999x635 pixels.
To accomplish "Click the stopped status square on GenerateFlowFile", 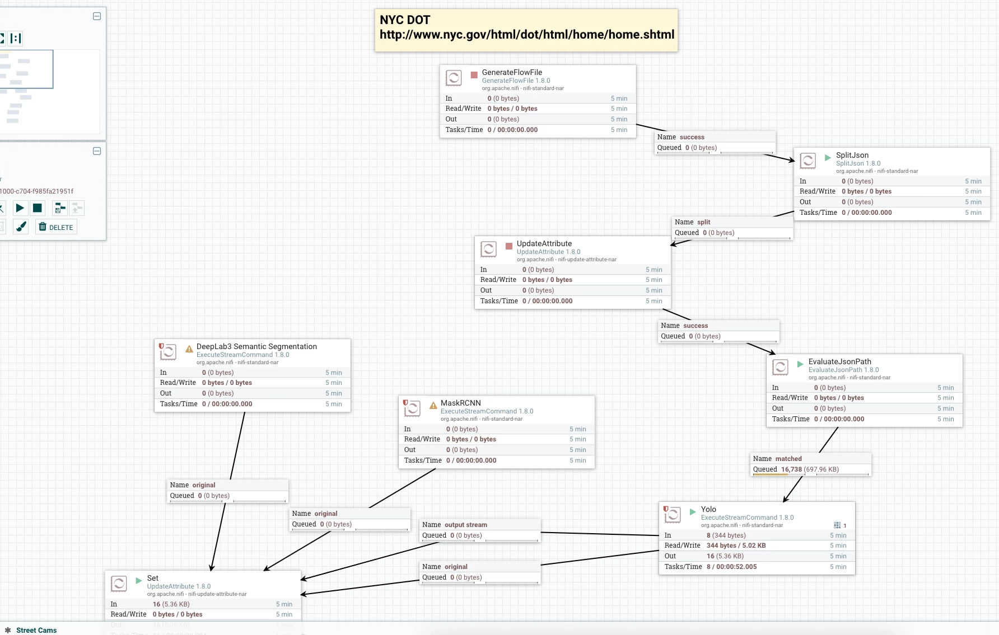I will point(474,74).
